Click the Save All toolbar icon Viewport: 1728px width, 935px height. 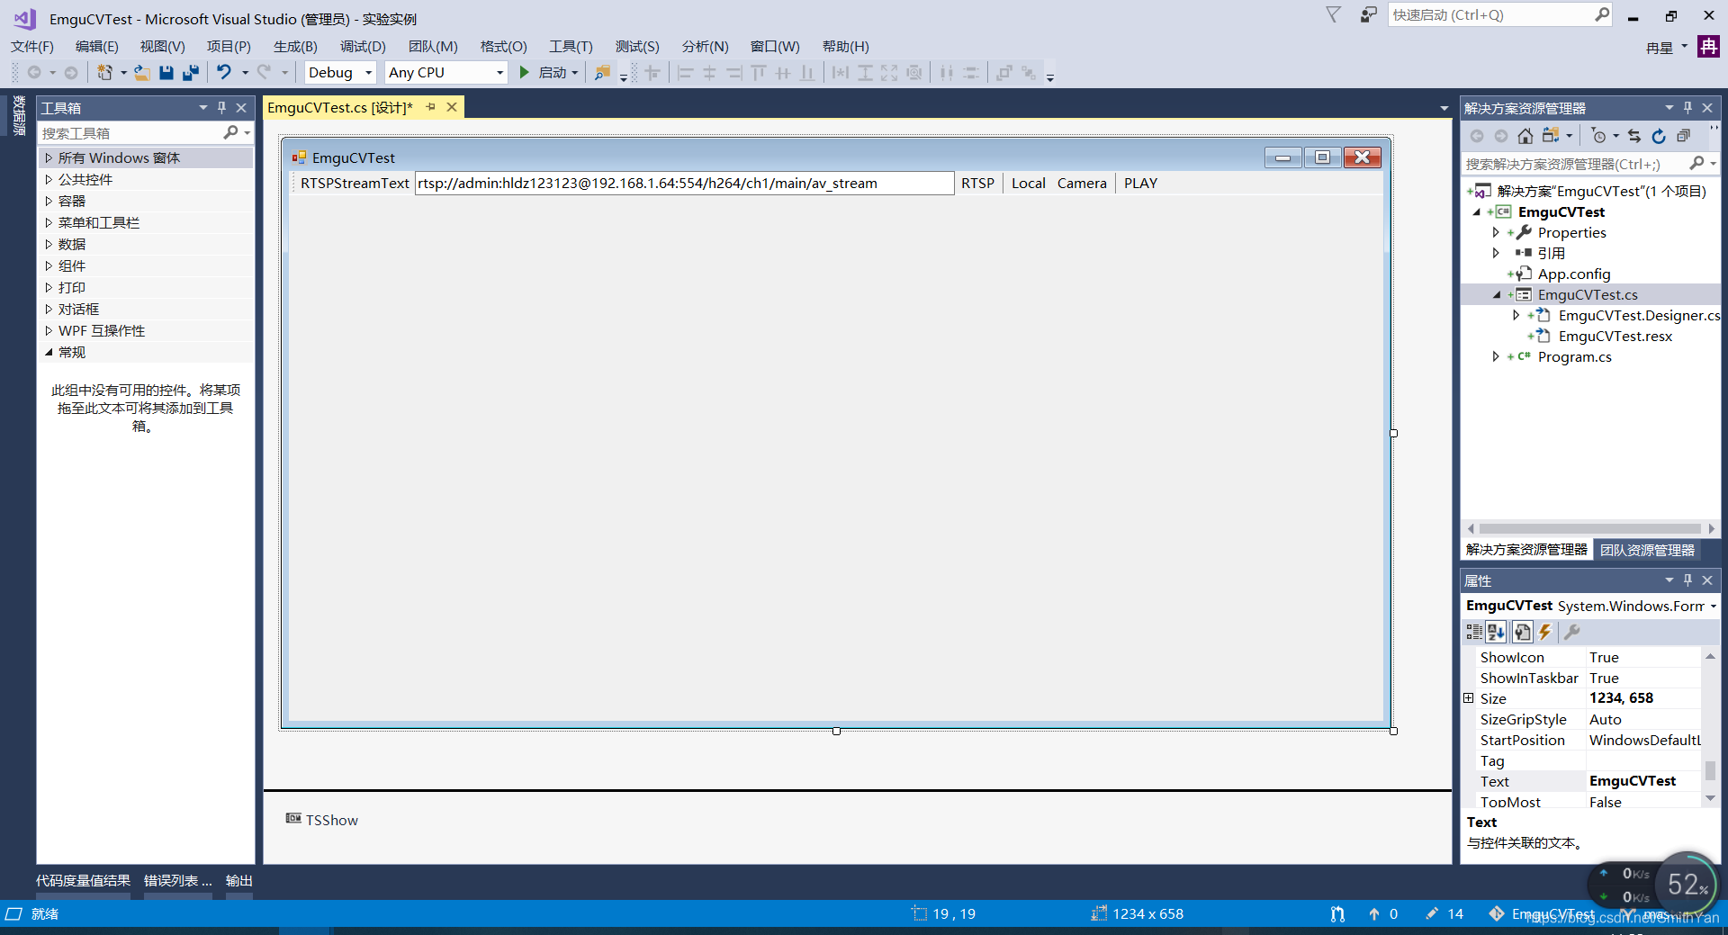click(191, 73)
